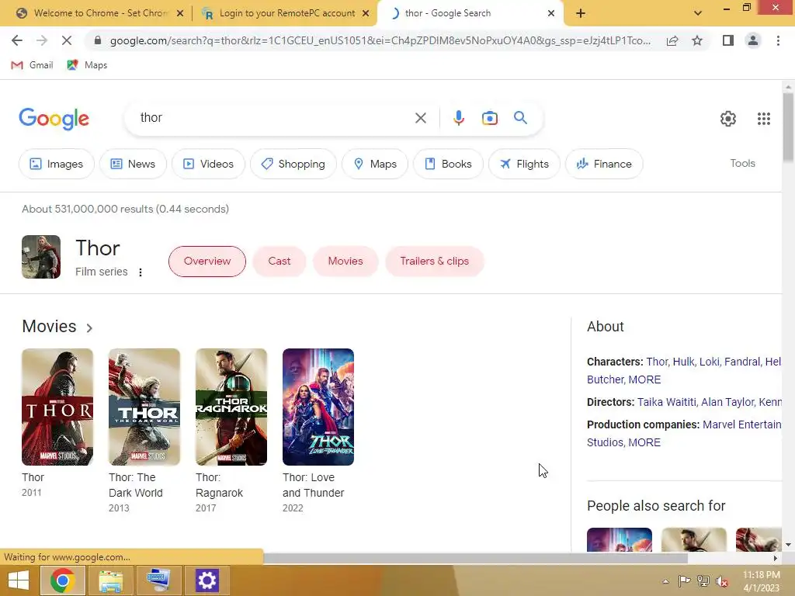Filter results by Maps chip
The image size is (795, 596).
tap(375, 164)
